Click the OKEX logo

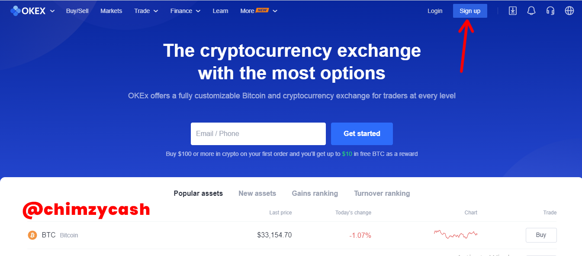pyautogui.click(x=28, y=11)
